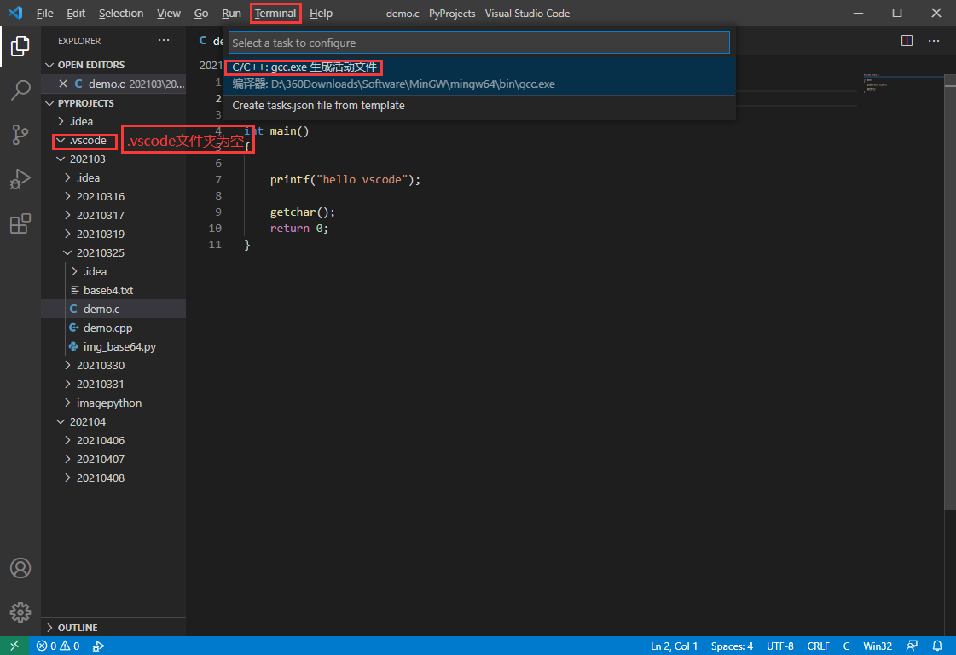The image size is (956, 655).
Task: Click the debug launch icon in status bar
Action: point(98,646)
